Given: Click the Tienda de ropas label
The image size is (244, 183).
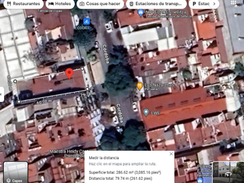Looking at the screenshot, I should pos(50,11).
